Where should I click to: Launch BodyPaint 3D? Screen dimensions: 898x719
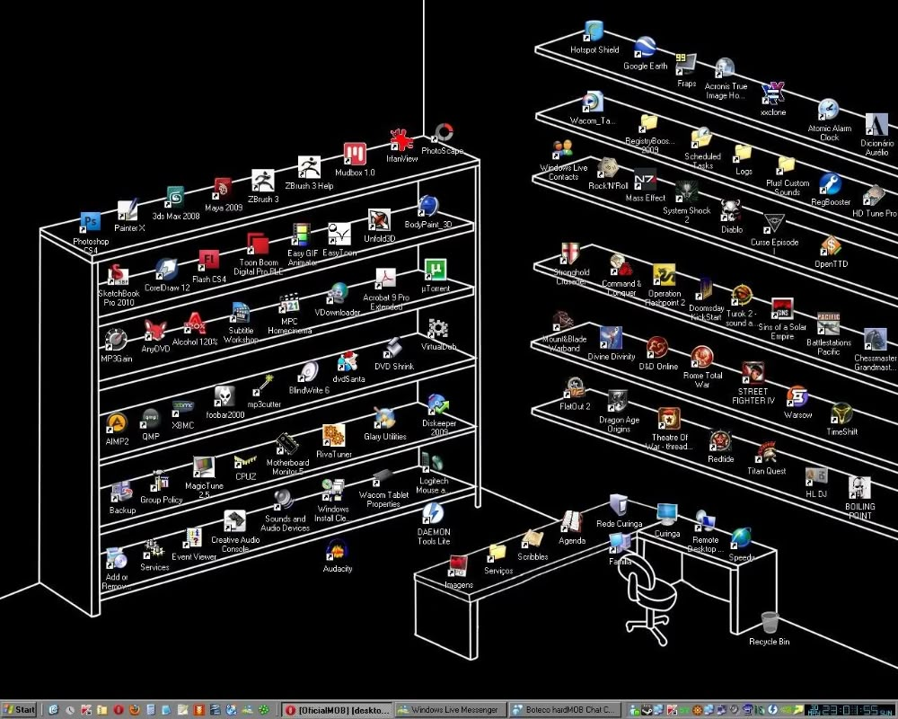click(x=427, y=207)
